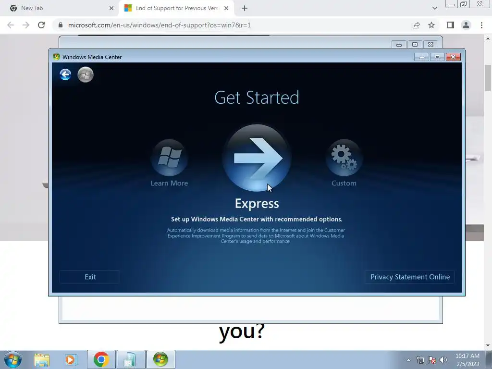Minimize the Windows Media Center window
492x369 pixels.
tap(422, 57)
